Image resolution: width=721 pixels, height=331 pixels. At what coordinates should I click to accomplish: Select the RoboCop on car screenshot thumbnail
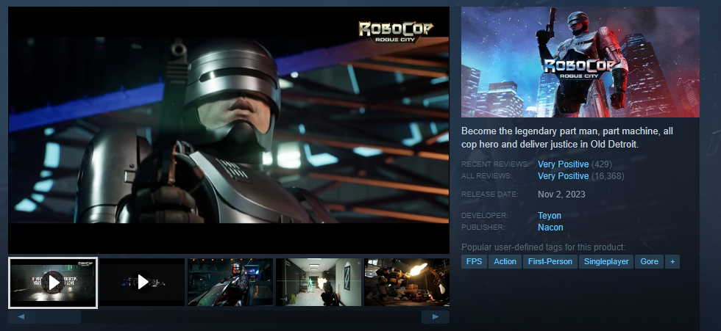point(230,283)
